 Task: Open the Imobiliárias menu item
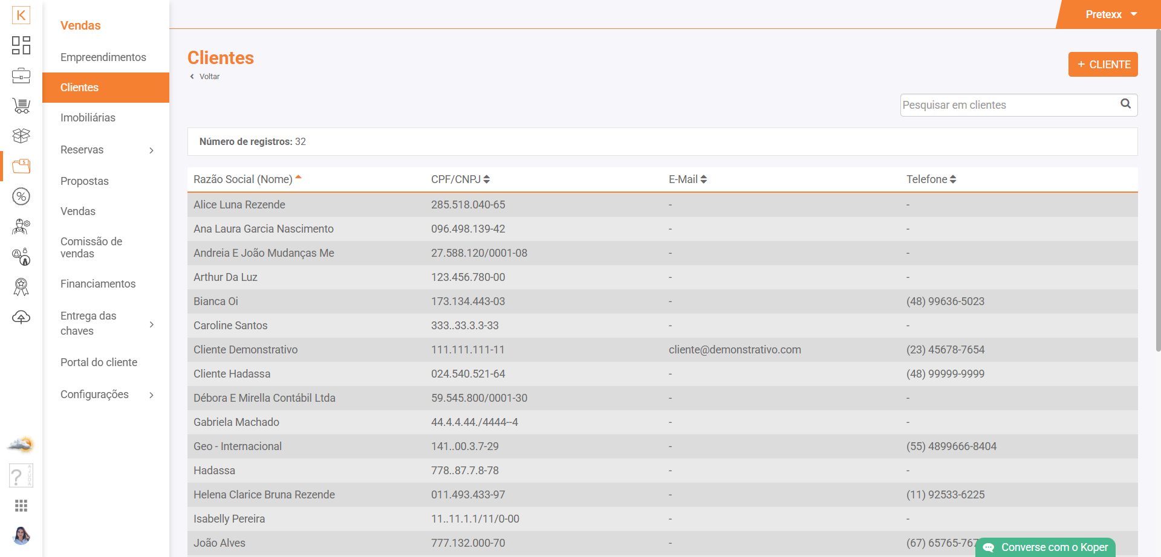point(88,118)
